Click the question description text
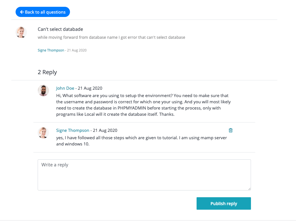 [111, 37]
